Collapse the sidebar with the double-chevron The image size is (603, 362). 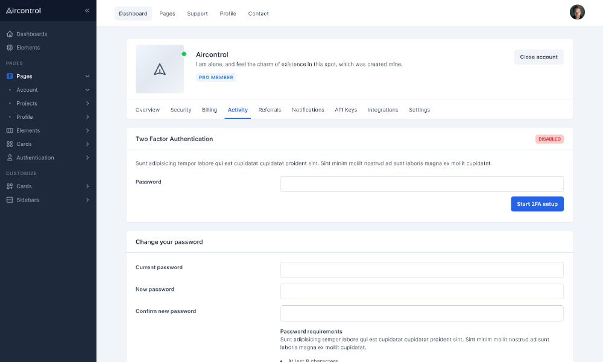(x=87, y=10)
